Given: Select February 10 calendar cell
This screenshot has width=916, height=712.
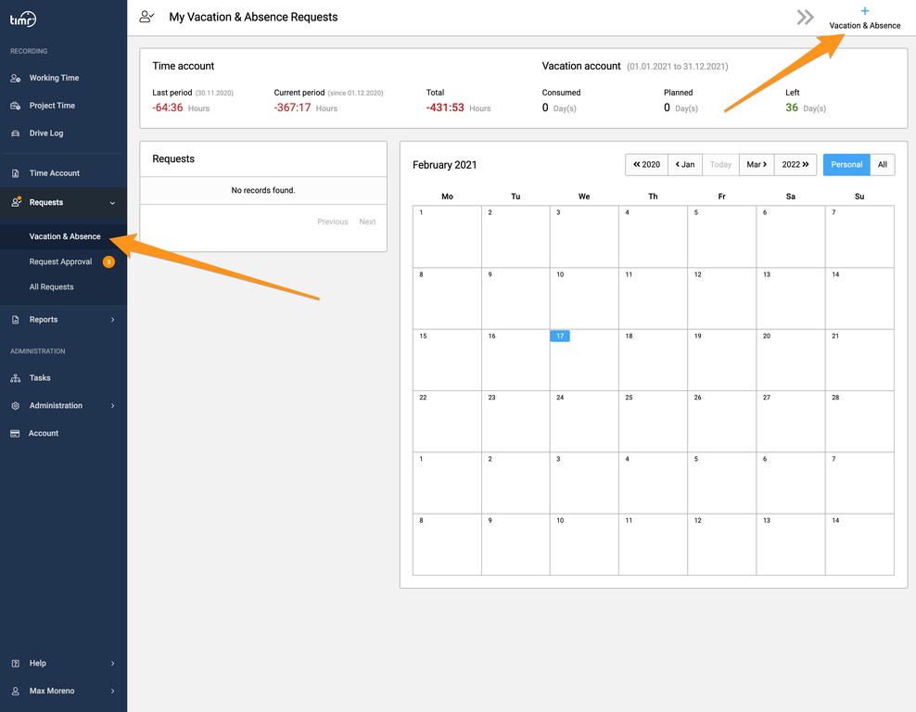Looking at the screenshot, I should (x=584, y=299).
